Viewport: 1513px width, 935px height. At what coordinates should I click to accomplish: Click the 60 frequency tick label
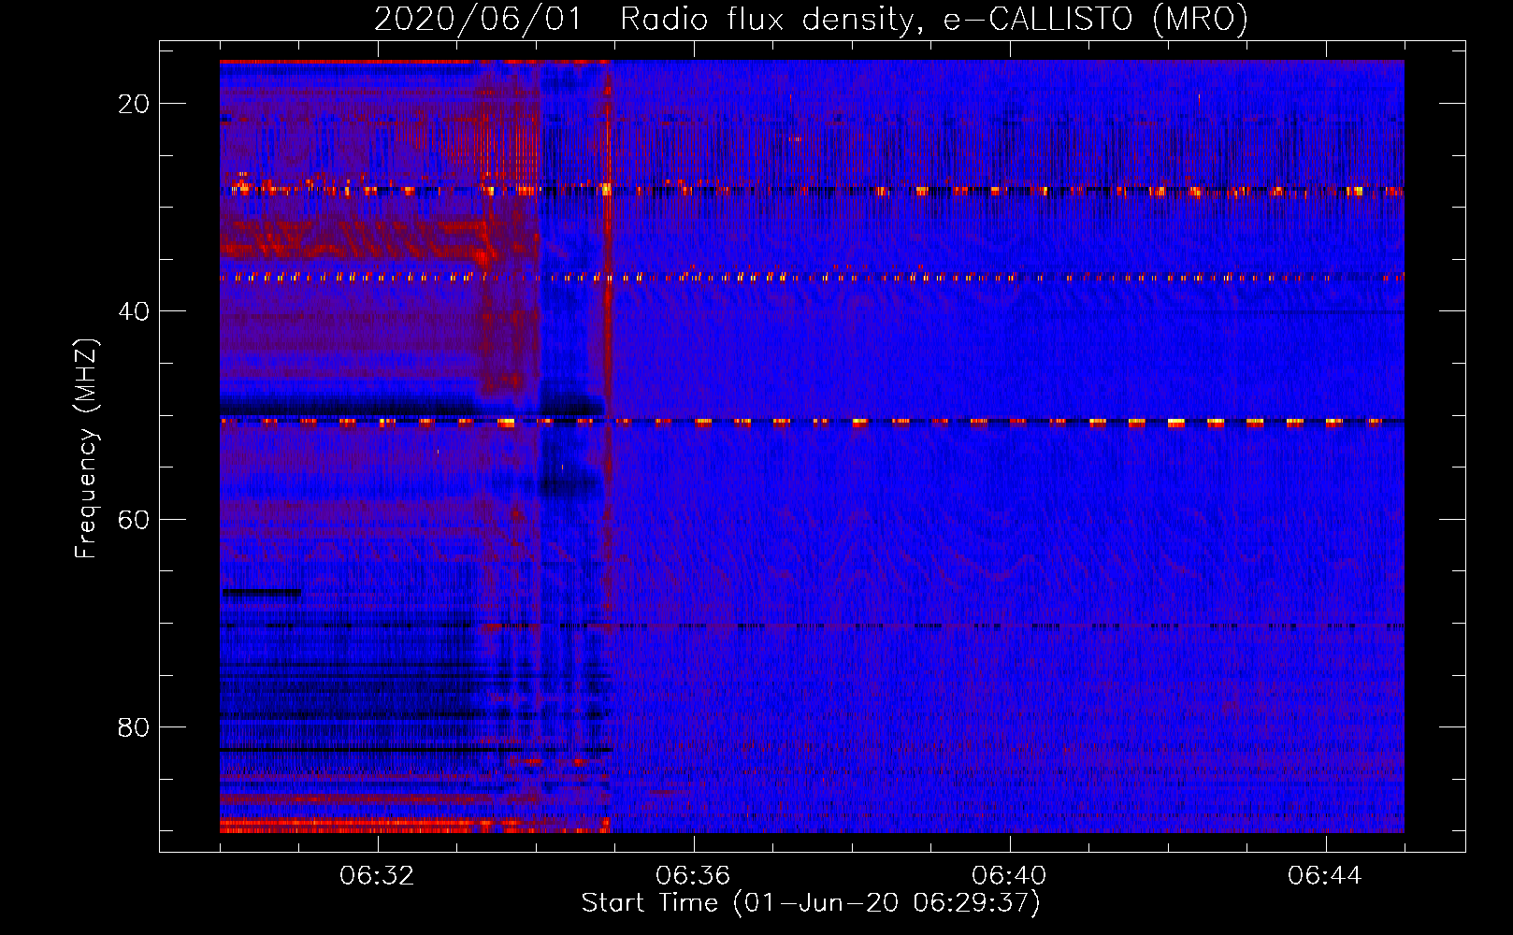pos(134,520)
